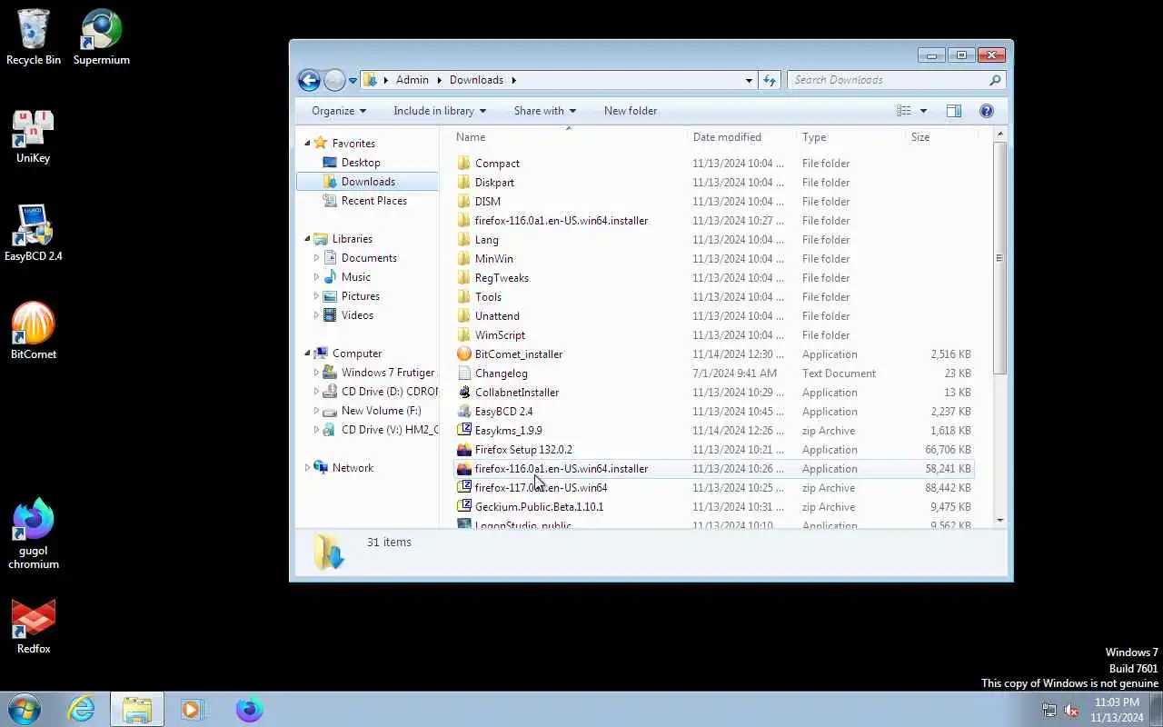Viewport: 1163px width, 727px height.
Task: Click the Changelog text document icon
Action: click(x=464, y=373)
